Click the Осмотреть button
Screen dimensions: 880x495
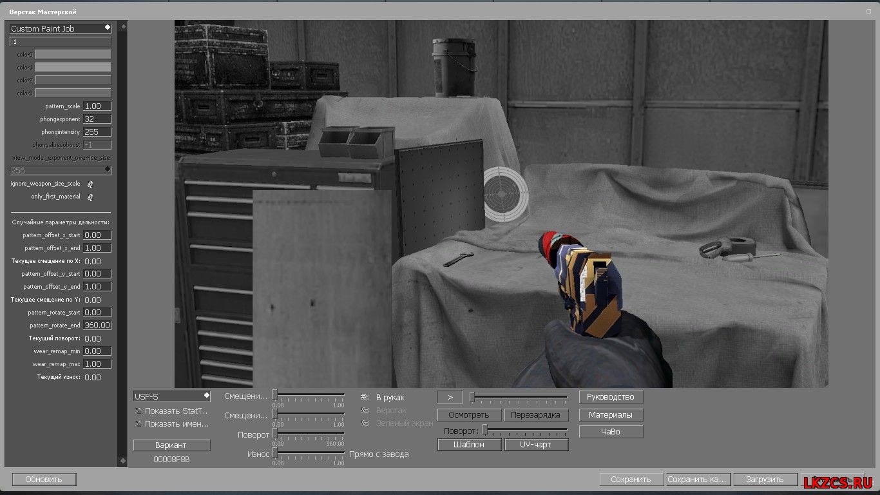click(x=469, y=414)
